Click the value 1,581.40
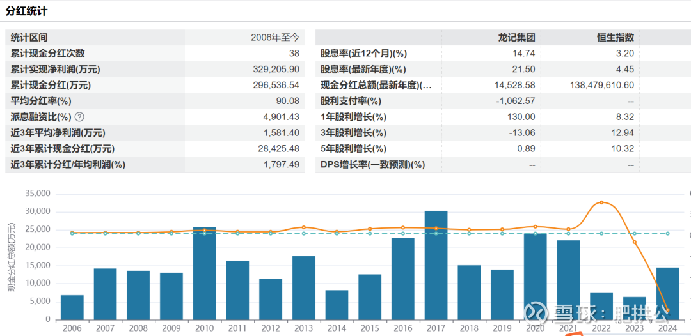 [x=282, y=133]
